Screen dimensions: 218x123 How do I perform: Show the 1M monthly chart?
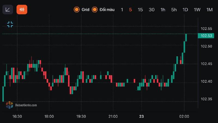pyautogui.click(x=209, y=10)
